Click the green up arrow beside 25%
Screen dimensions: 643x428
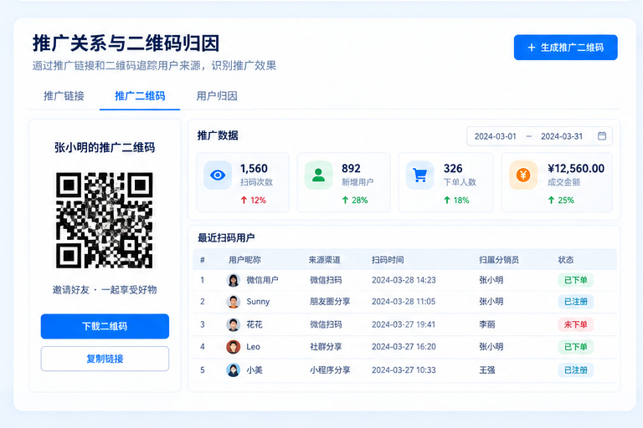point(551,201)
